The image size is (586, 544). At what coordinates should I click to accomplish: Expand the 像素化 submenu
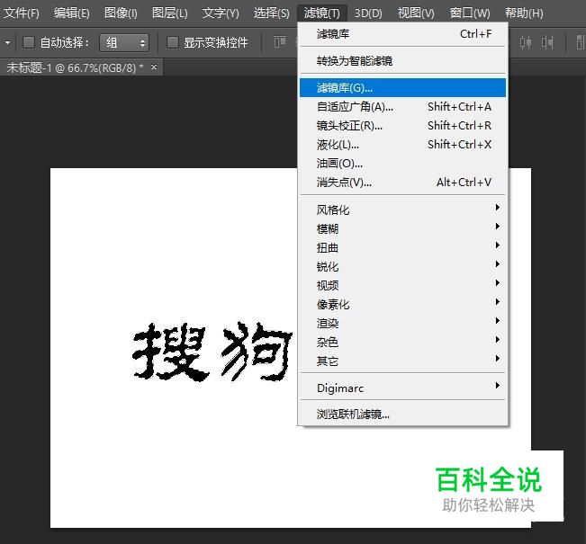[403, 304]
